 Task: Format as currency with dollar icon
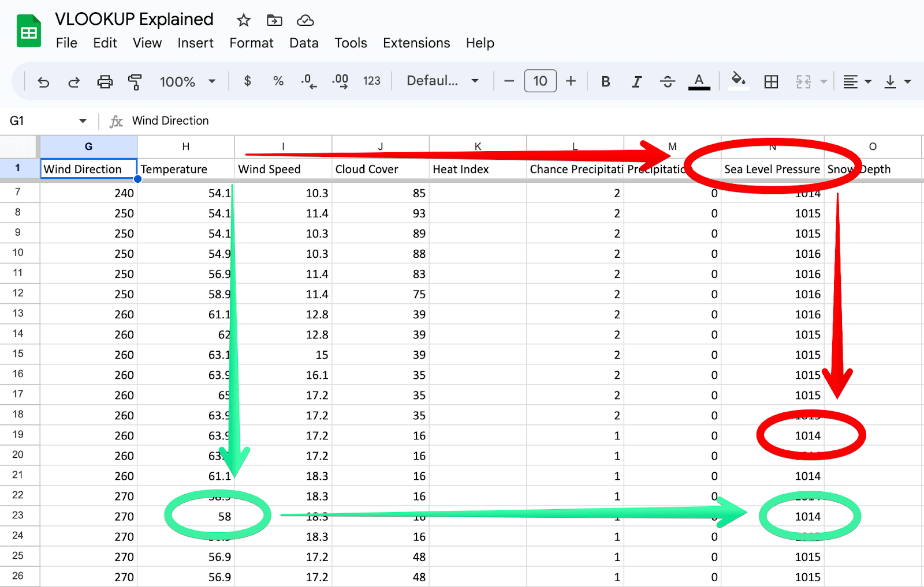pyautogui.click(x=248, y=81)
